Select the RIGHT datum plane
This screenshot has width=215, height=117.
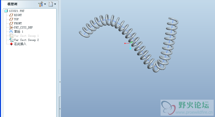click(x=18, y=15)
